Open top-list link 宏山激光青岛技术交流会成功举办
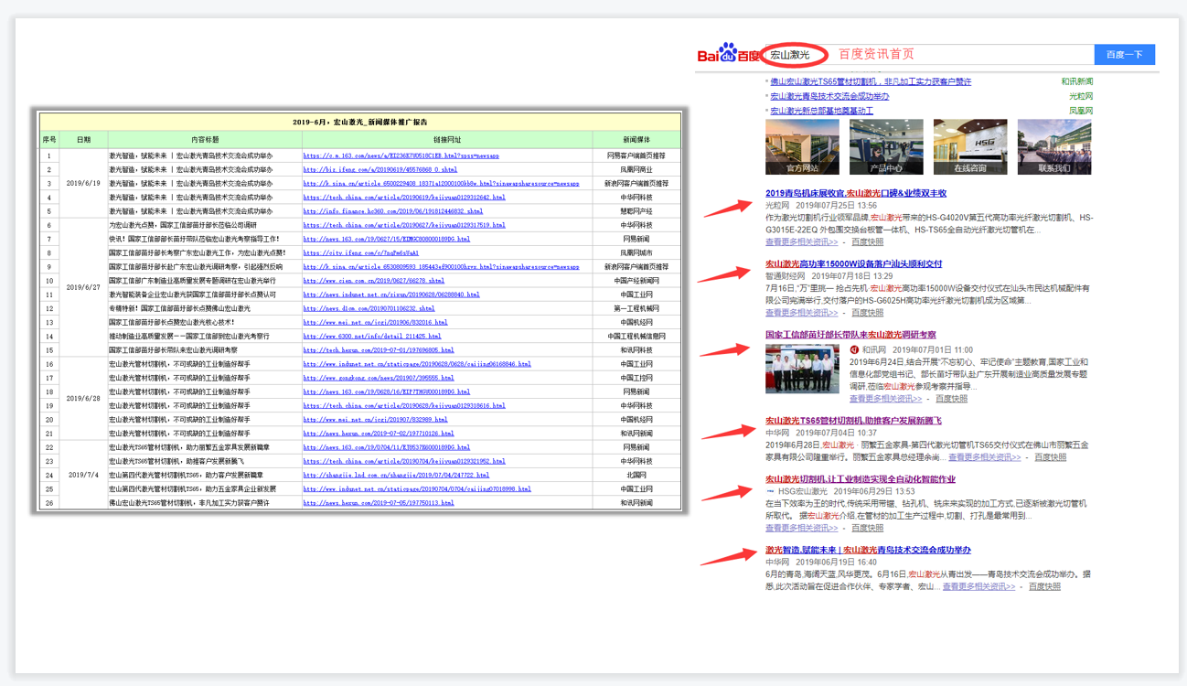 [829, 96]
